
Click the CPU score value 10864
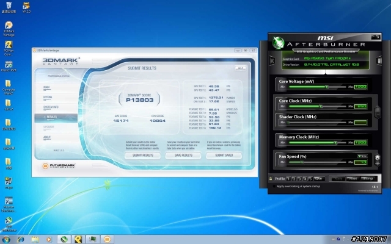[x=158, y=121]
